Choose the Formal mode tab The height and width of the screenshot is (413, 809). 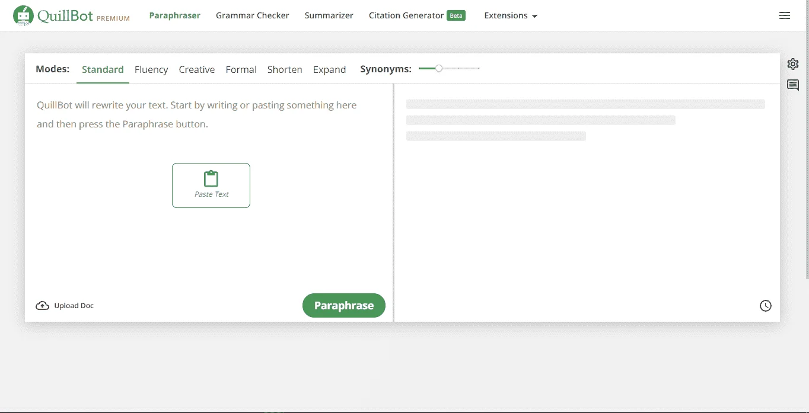click(241, 69)
